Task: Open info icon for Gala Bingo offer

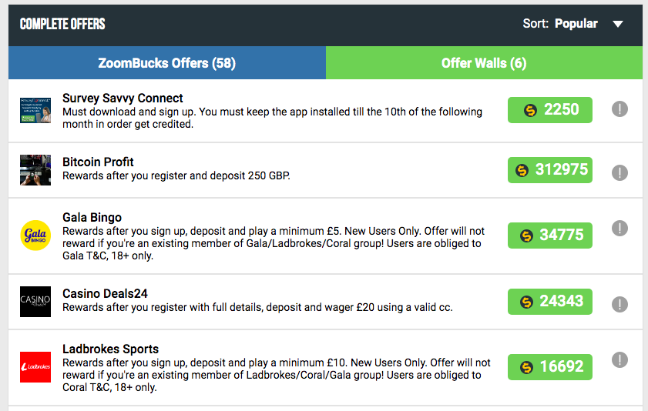Action: pyautogui.click(x=619, y=228)
